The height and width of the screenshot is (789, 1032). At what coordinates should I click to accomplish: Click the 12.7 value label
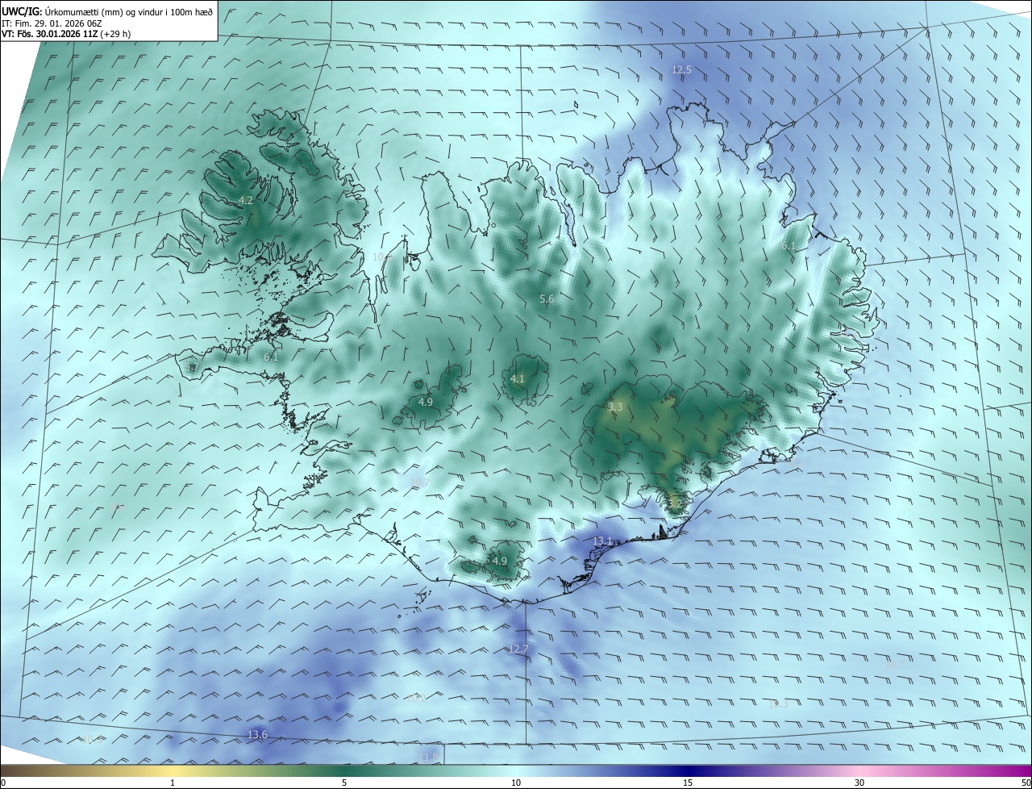point(518,649)
